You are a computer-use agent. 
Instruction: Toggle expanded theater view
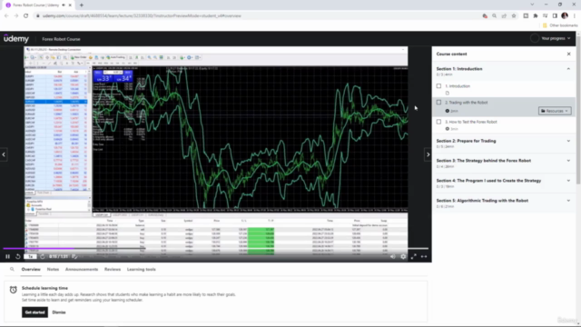(x=424, y=256)
